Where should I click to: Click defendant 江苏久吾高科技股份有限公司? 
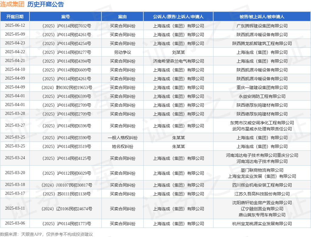click(262, 194)
